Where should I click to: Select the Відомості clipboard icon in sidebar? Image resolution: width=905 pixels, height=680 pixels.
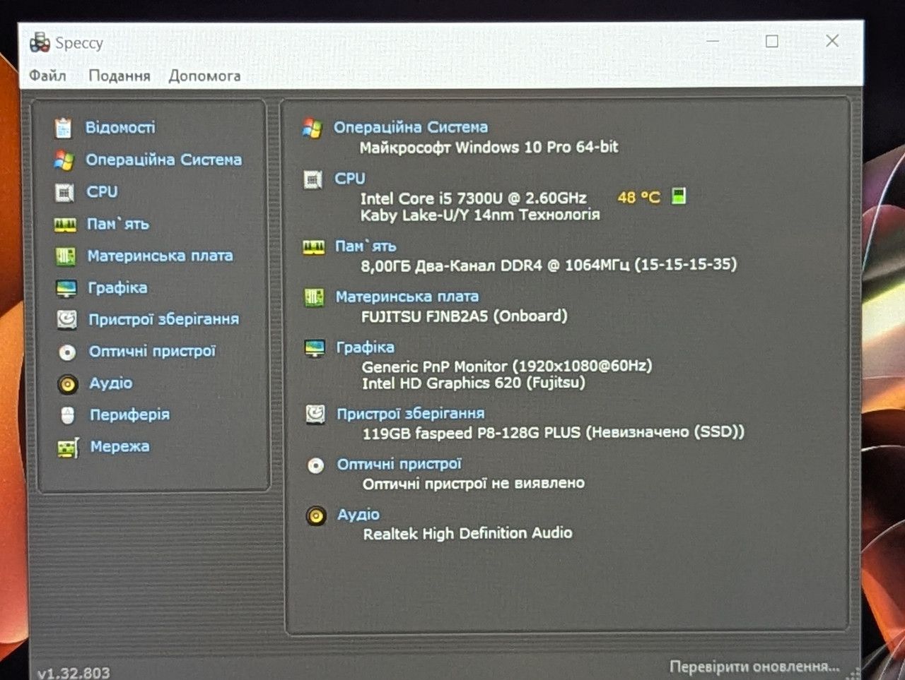pos(64,128)
